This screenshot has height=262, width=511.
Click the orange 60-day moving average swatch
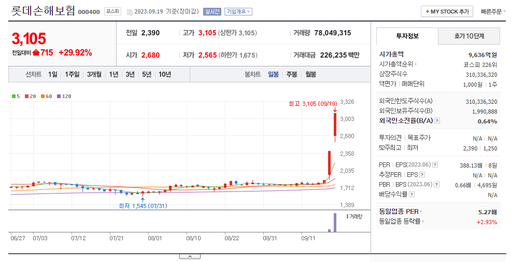coord(42,96)
